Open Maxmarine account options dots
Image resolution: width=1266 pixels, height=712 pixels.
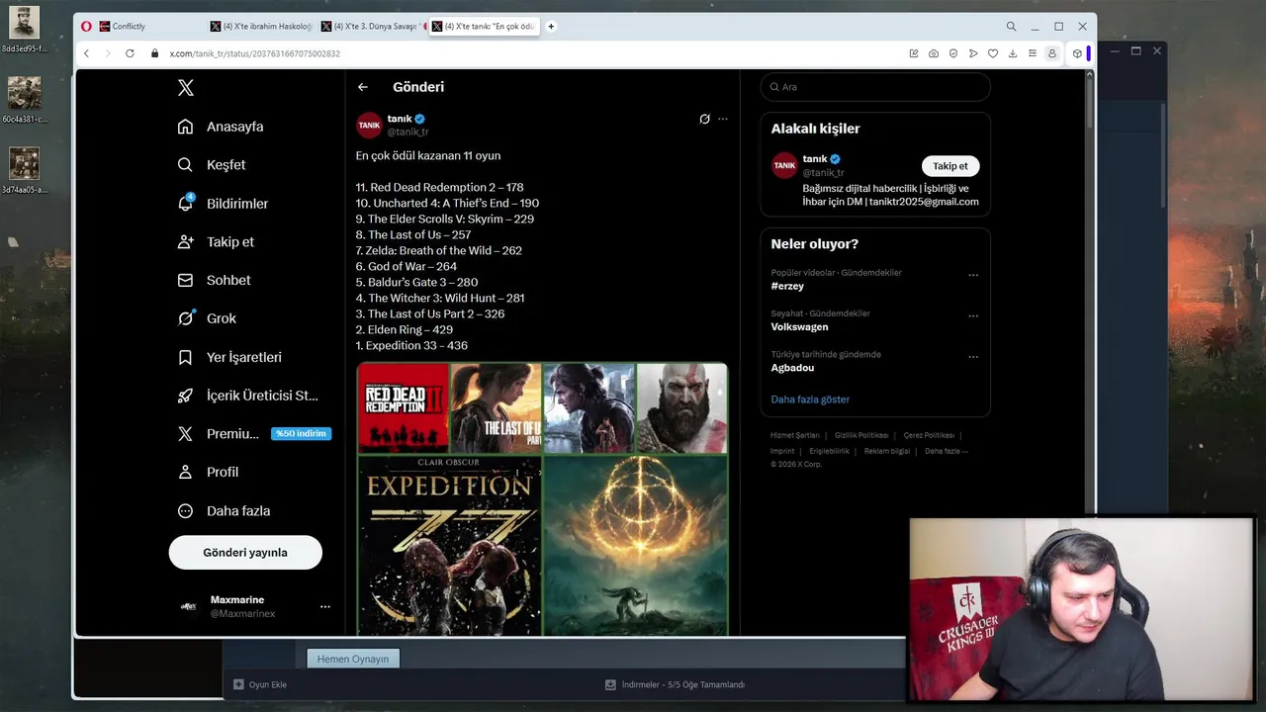pos(325,606)
